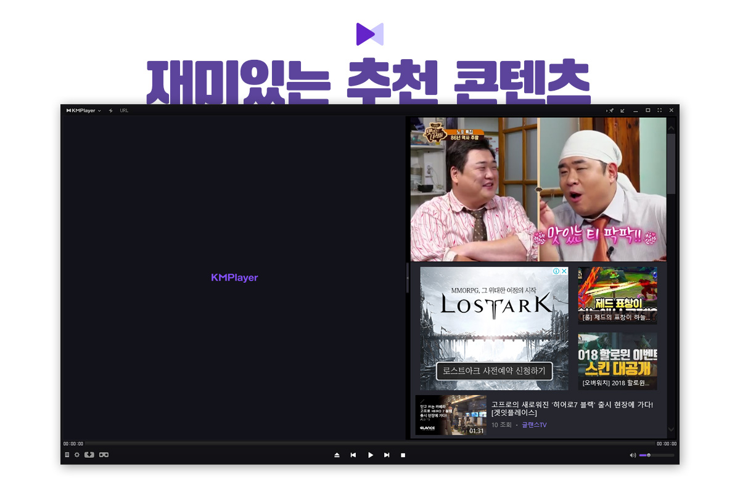Click the 로스트아크 사전예약 신청하기 button

pos(495,372)
